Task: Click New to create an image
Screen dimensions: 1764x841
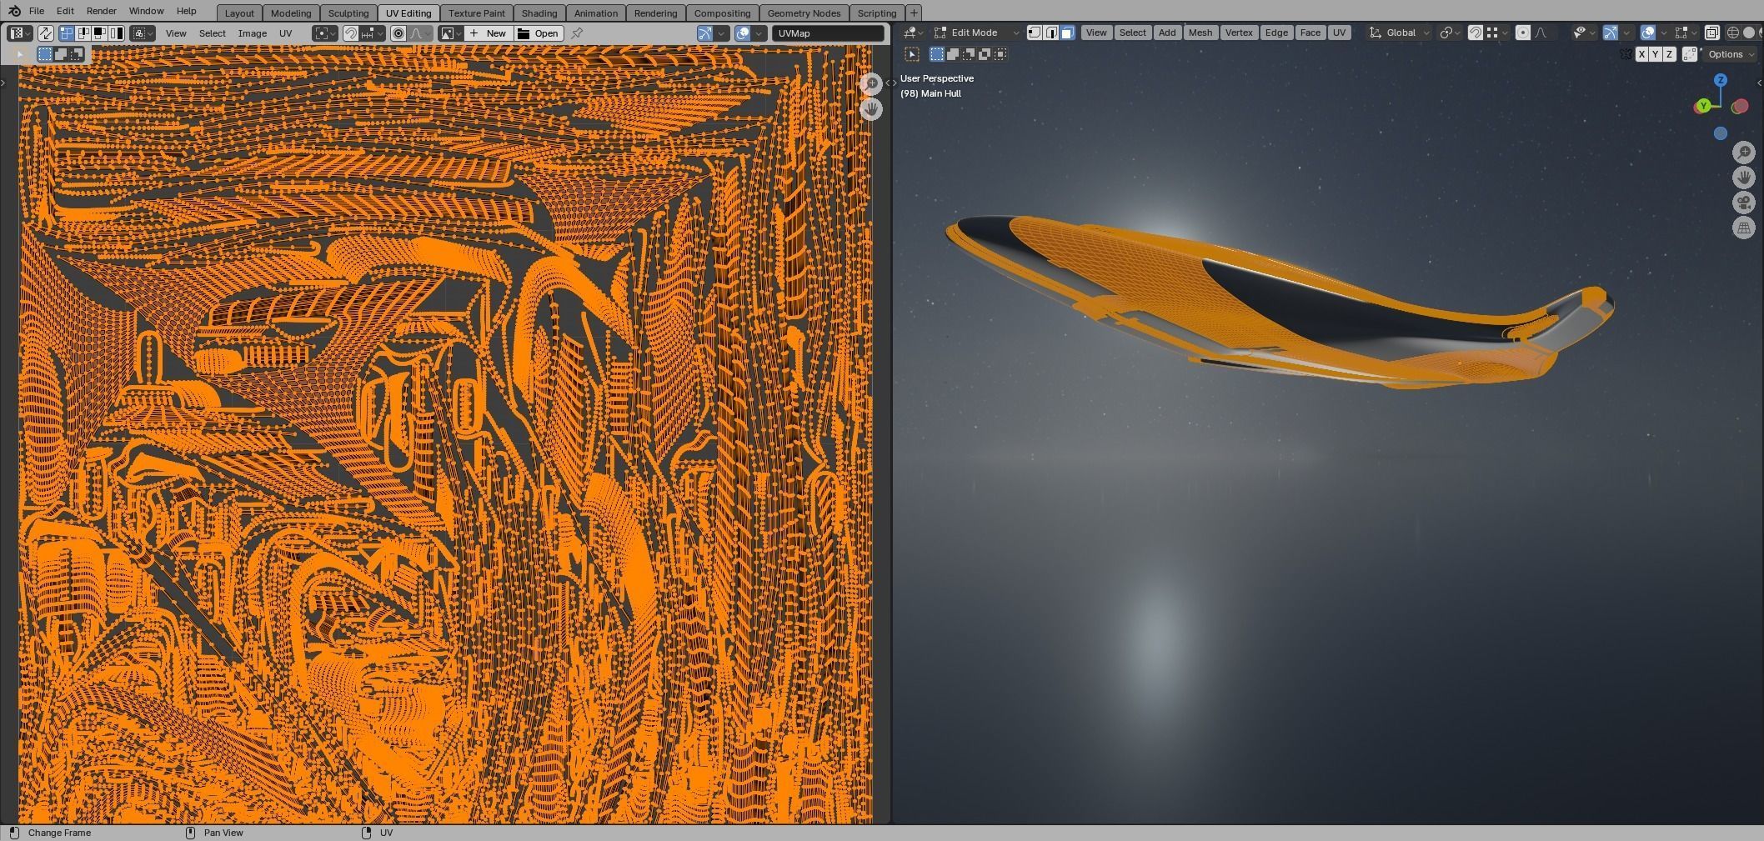Action: [x=489, y=33]
